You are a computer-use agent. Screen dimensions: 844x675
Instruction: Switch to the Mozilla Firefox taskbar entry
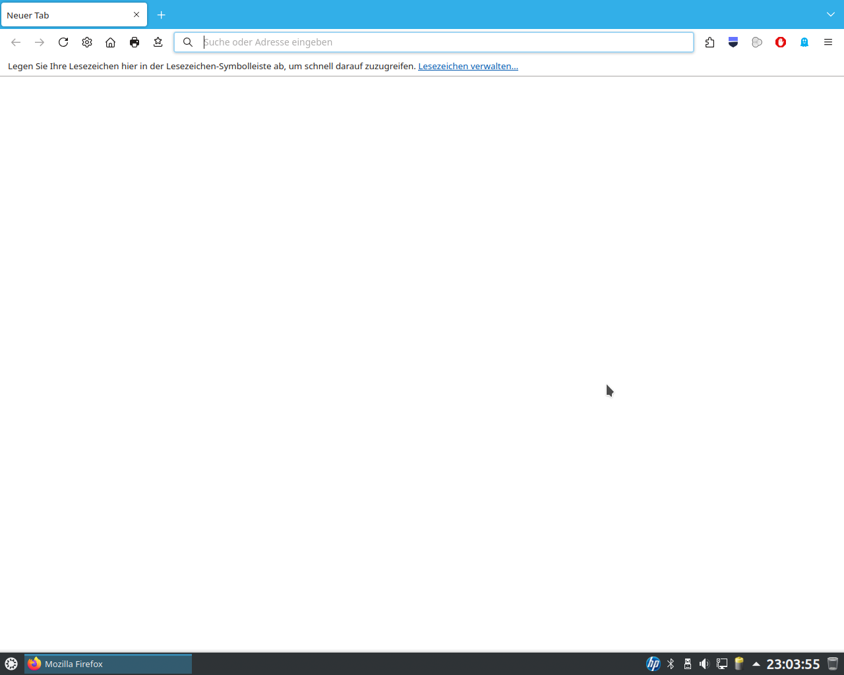[108, 664]
